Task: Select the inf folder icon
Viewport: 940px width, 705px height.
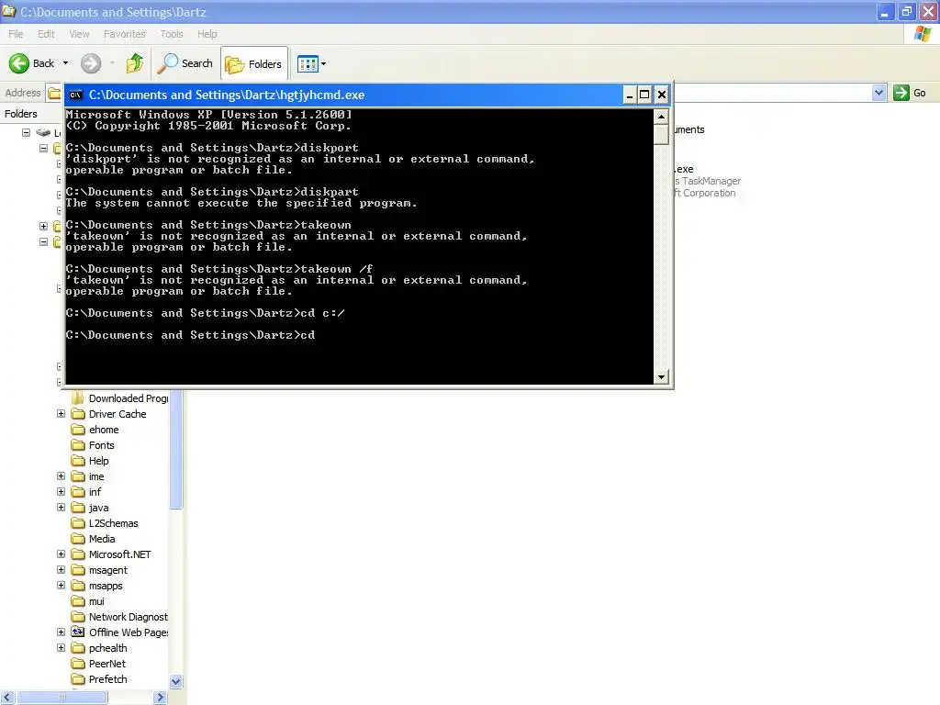Action: point(78,492)
